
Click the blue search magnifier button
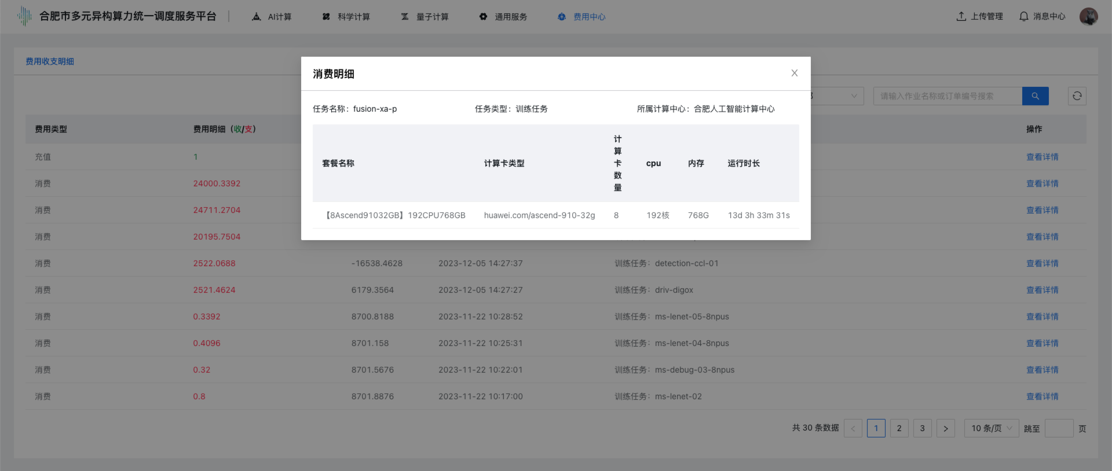pyautogui.click(x=1035, y=96)
